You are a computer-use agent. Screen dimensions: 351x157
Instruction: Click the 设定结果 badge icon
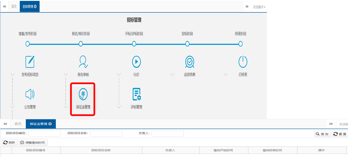[x=190, y=62]
